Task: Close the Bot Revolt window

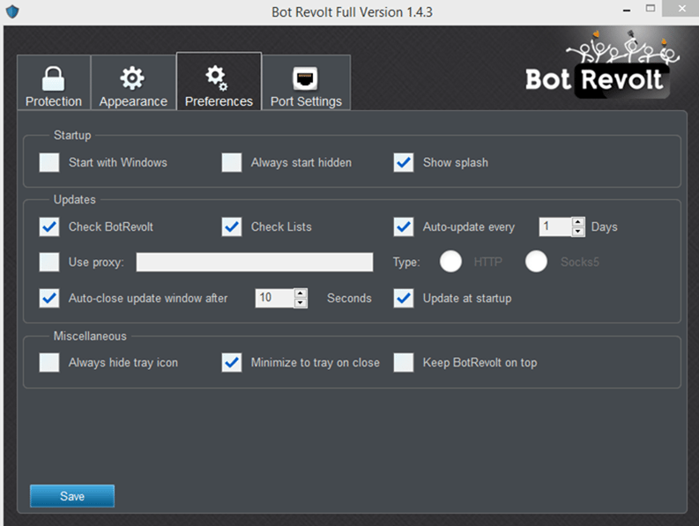Action: pos(681,9)
